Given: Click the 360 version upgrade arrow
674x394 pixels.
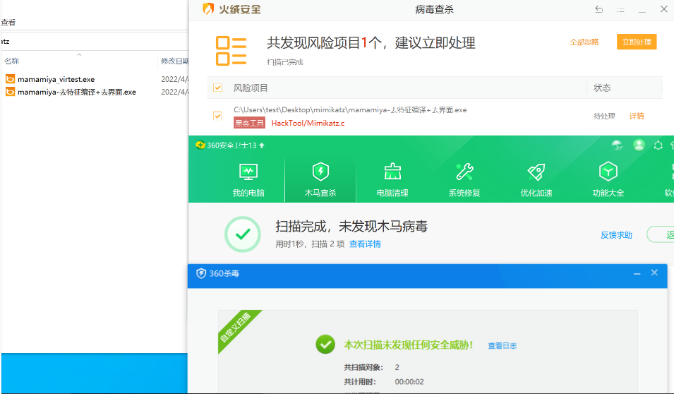Looking at the screenshot, I should (262, 145).
